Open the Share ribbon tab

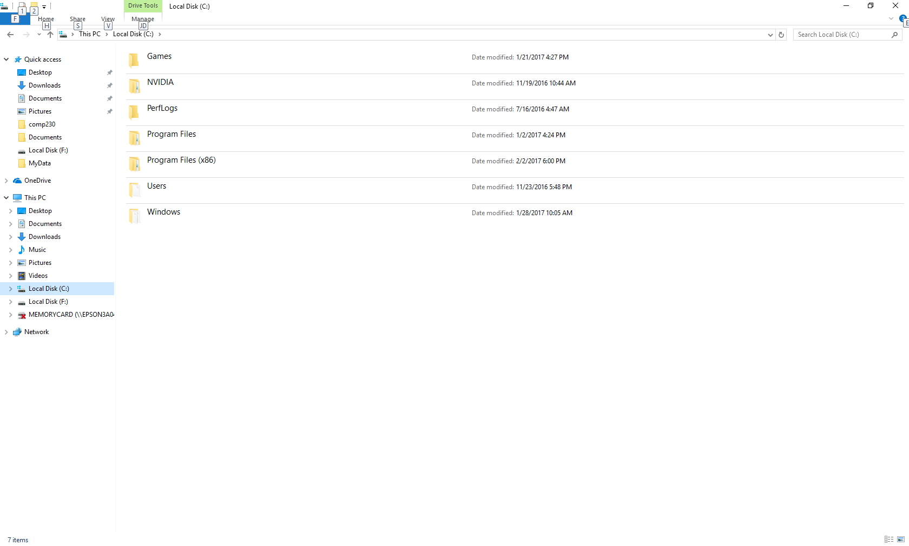(77, 19)
